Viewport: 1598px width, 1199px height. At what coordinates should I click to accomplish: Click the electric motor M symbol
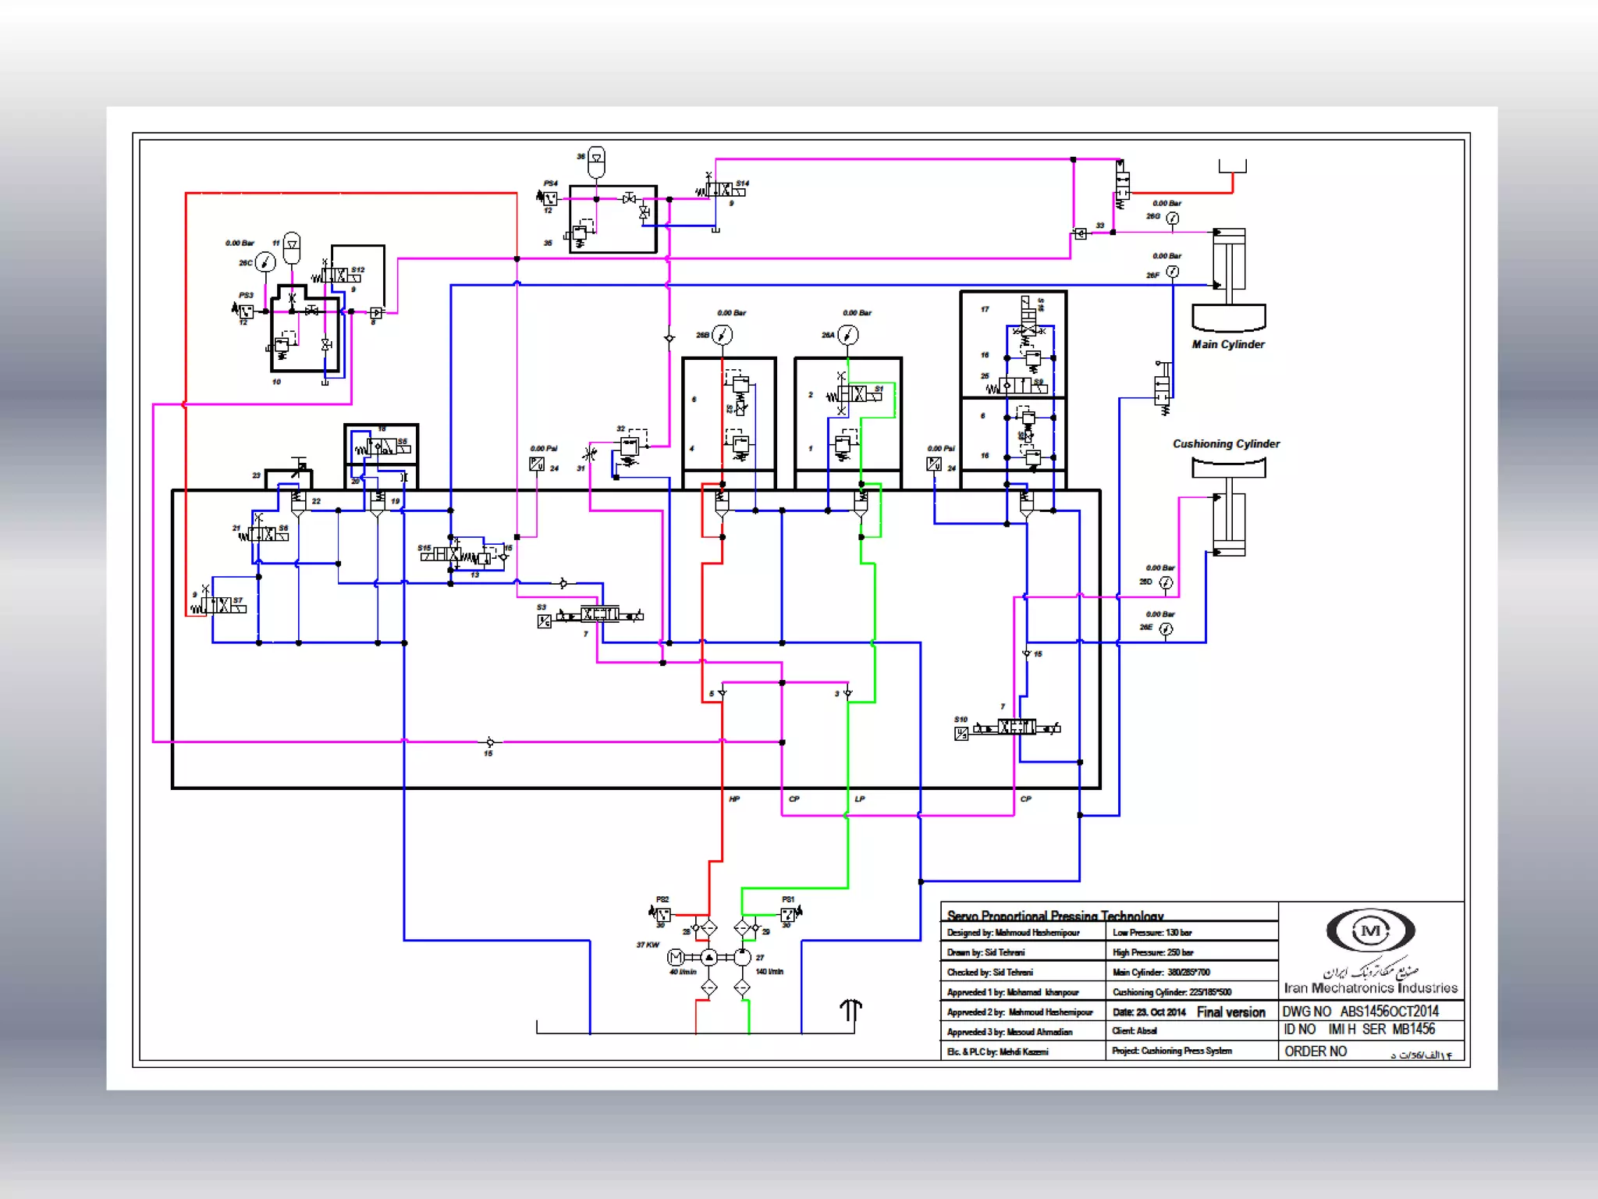click(x=676, y=957)
